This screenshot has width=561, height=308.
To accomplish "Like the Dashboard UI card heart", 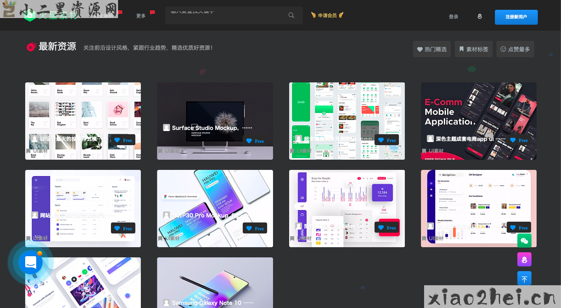I will pos(117,228).
